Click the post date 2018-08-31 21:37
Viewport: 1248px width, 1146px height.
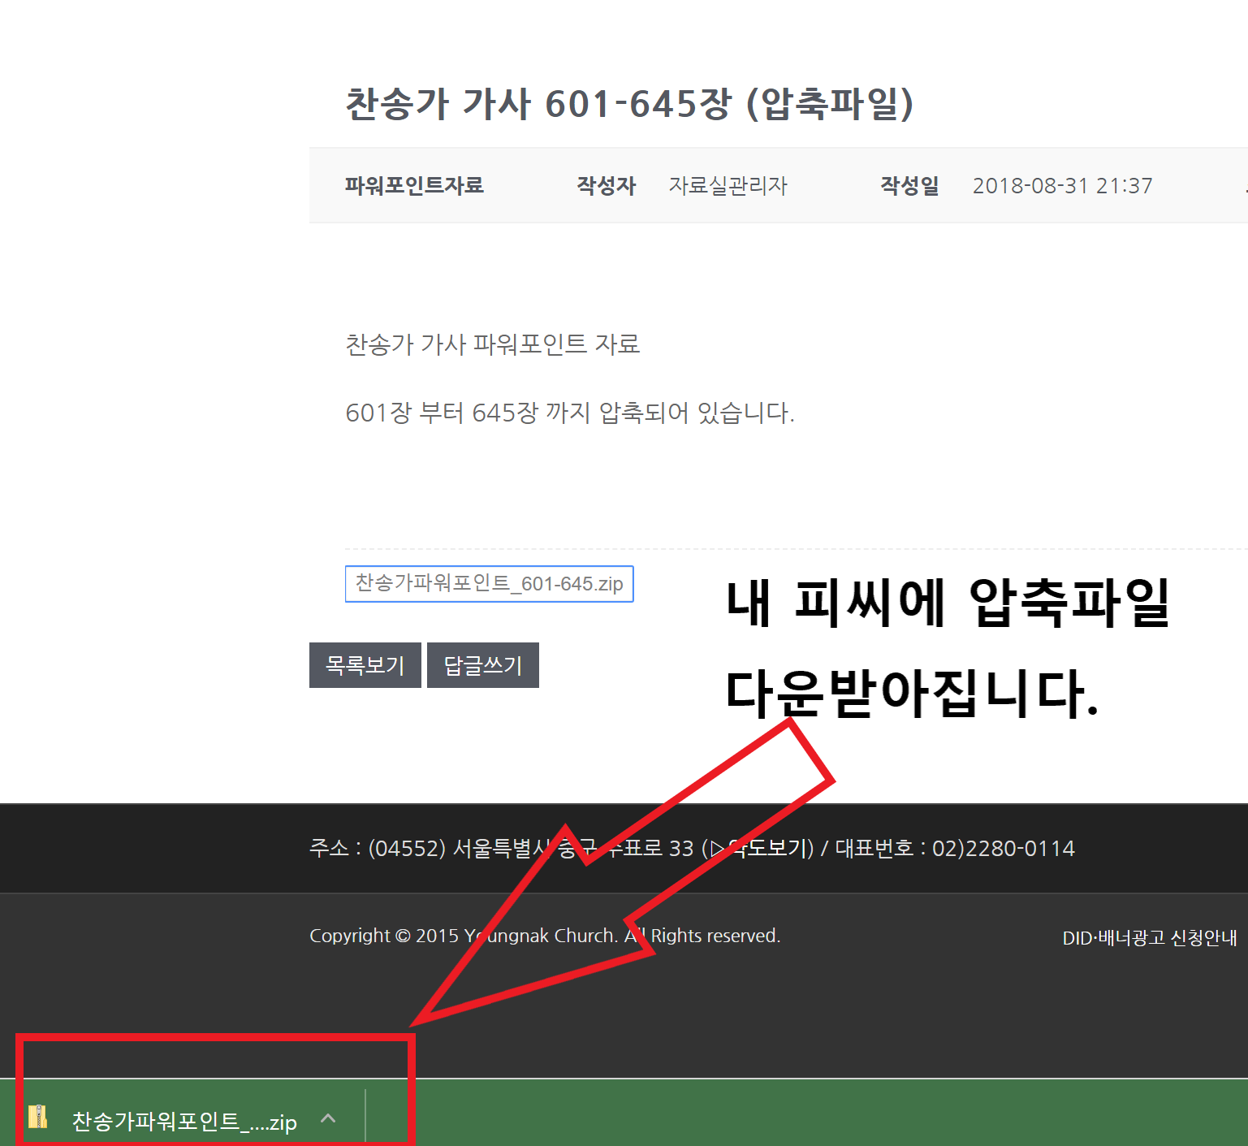(1062, 186)
